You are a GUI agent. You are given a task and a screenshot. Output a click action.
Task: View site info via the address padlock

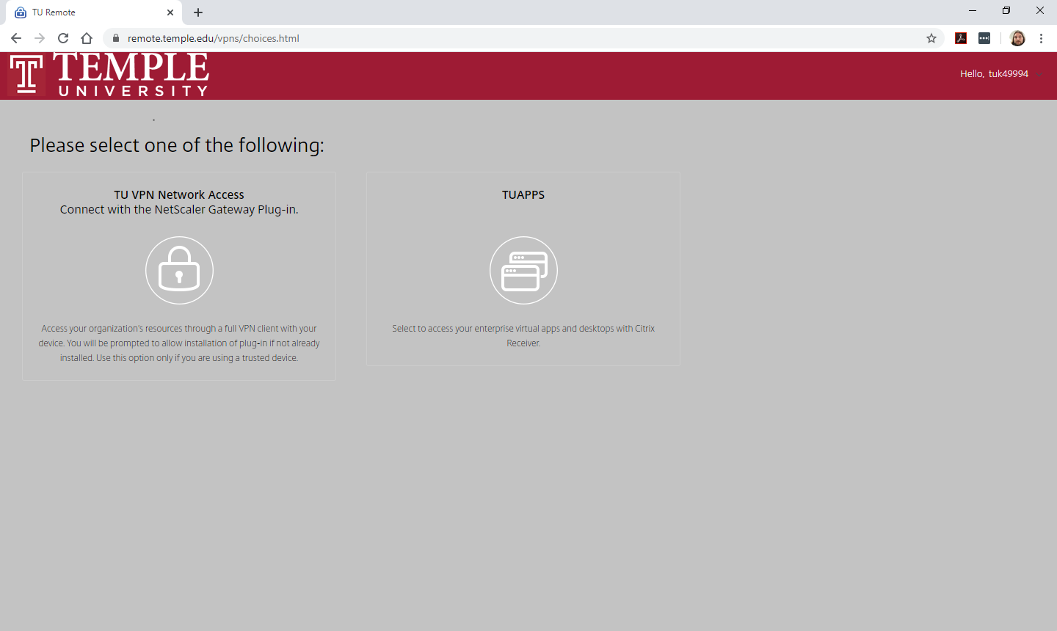pos(115,38)
